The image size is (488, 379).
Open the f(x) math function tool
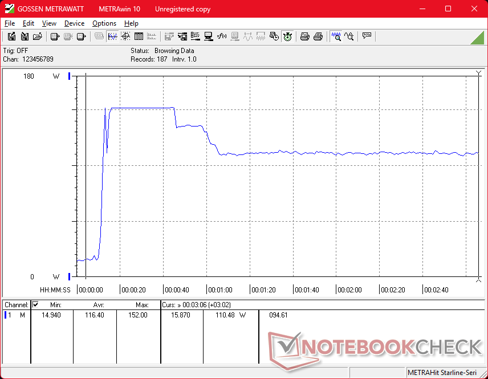point(222,36)
